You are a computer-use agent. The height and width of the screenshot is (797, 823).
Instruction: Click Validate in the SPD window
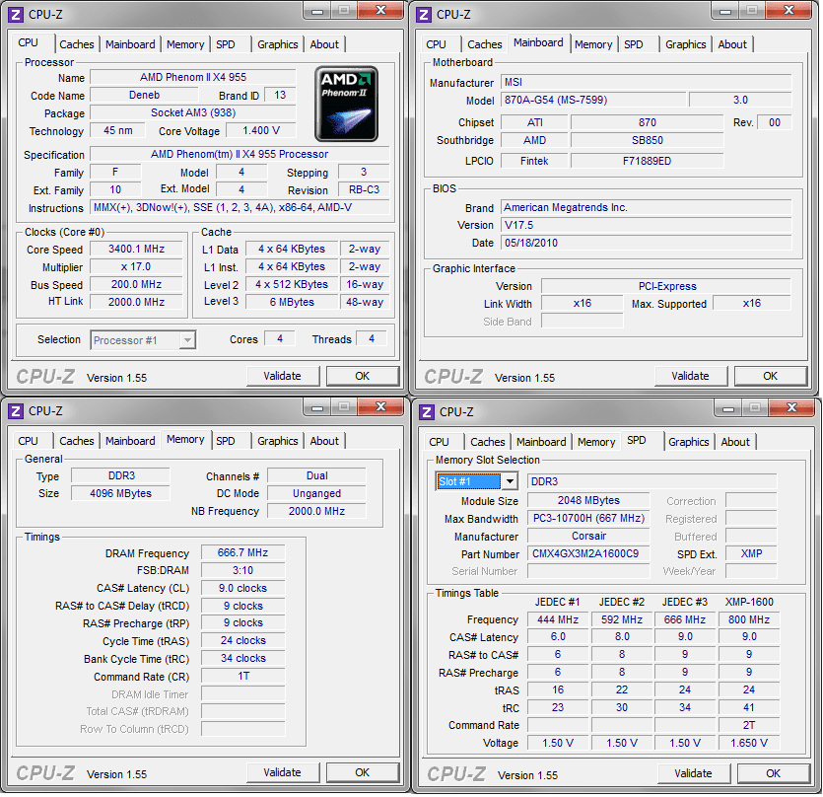tap(693, 774)
